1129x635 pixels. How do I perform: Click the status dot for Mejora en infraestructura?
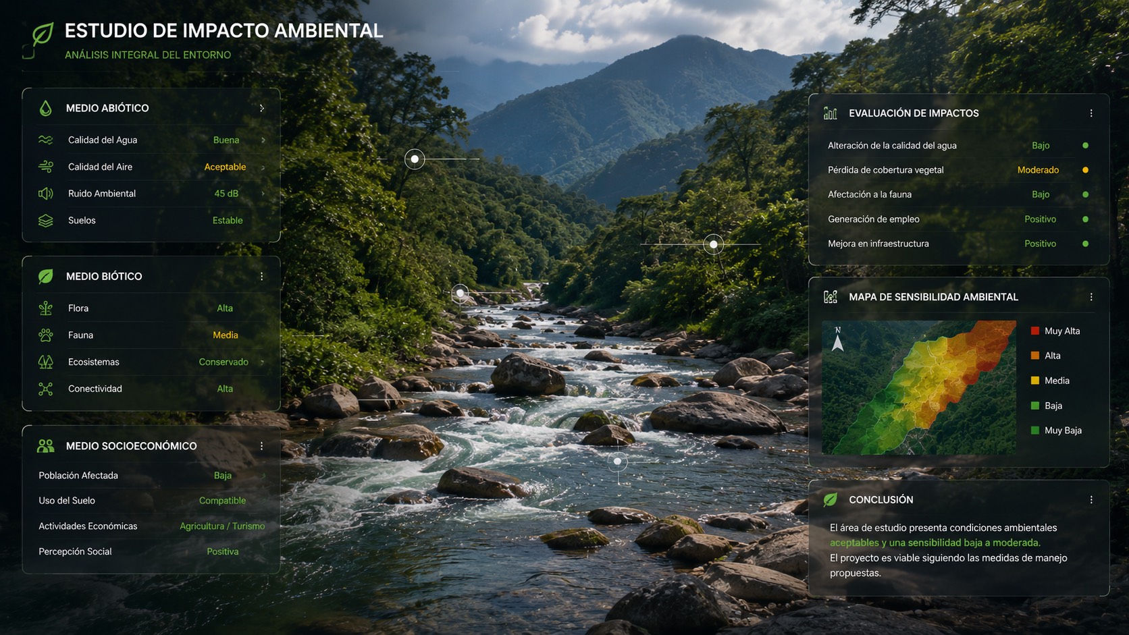click(1085, 244)
